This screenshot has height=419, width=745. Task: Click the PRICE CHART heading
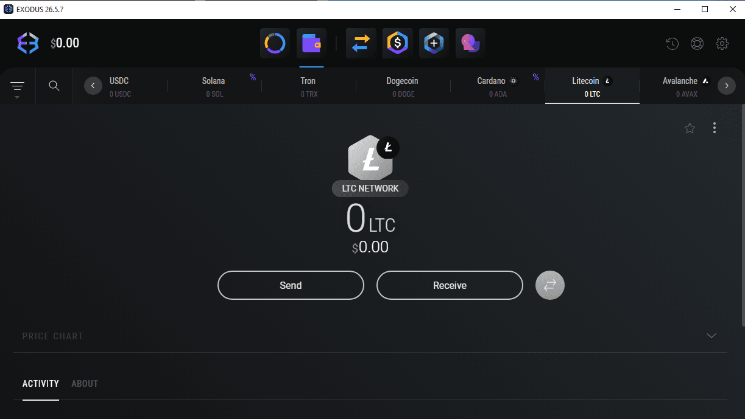52,336
